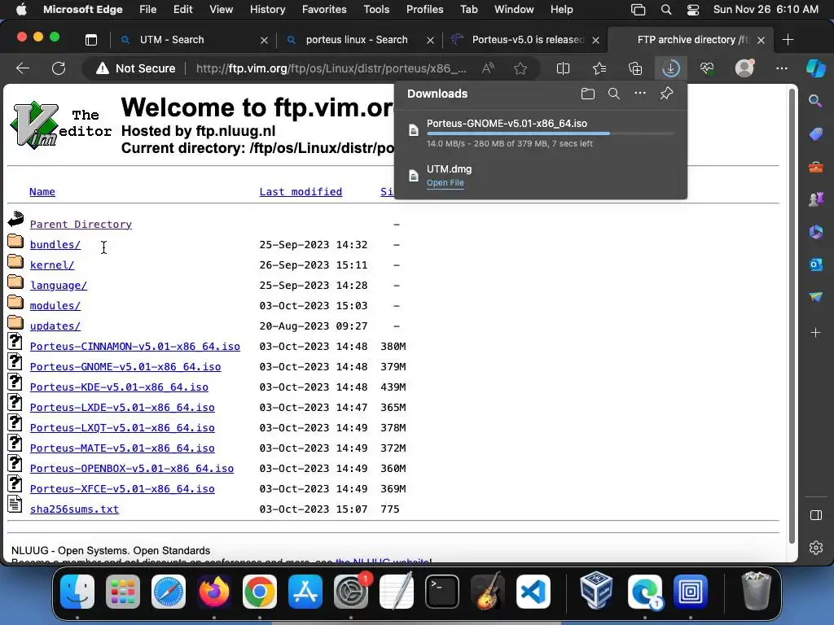Close the FTP archive directory tab
The width and height of the screenshot is (834, 625).
tap(762, 41)
